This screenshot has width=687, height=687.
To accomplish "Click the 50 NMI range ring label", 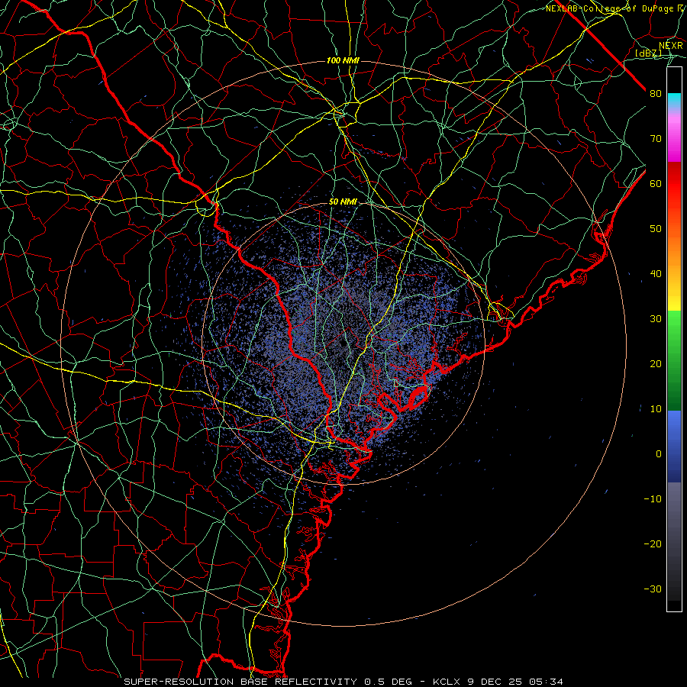I will click(343, 202).
